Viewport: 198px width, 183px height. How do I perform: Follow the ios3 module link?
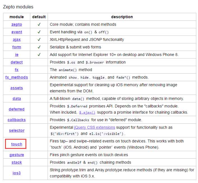[17, 173]
